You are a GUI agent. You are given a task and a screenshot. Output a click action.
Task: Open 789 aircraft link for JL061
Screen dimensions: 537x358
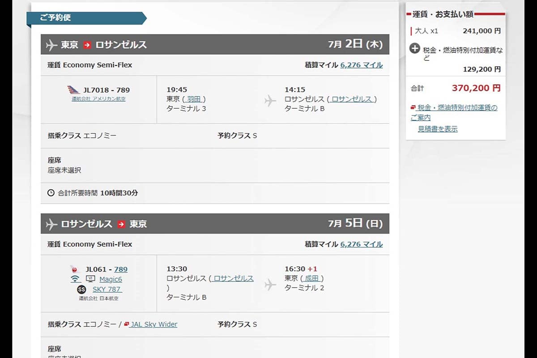point(121,269)
